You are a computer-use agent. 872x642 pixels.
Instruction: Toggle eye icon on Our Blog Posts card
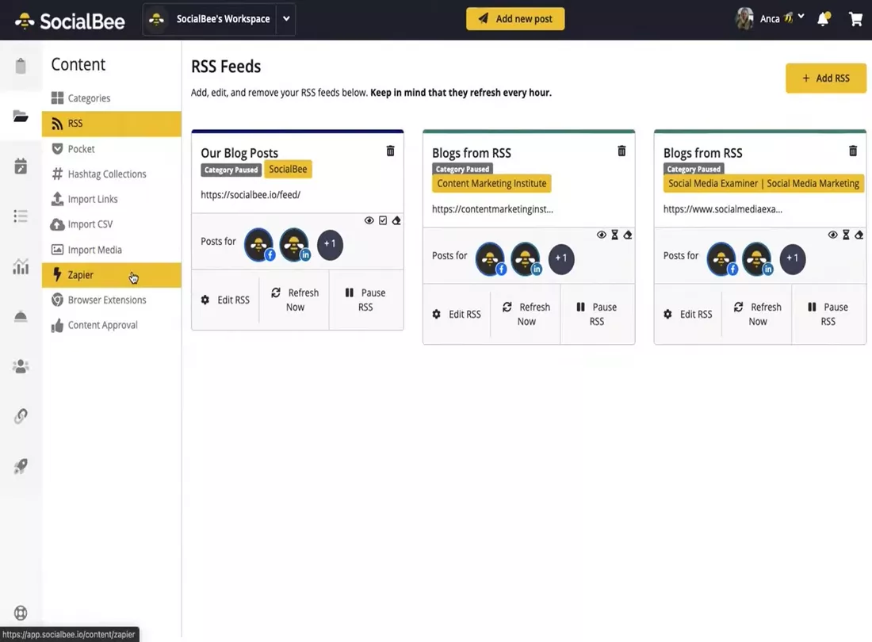[369, 220]
